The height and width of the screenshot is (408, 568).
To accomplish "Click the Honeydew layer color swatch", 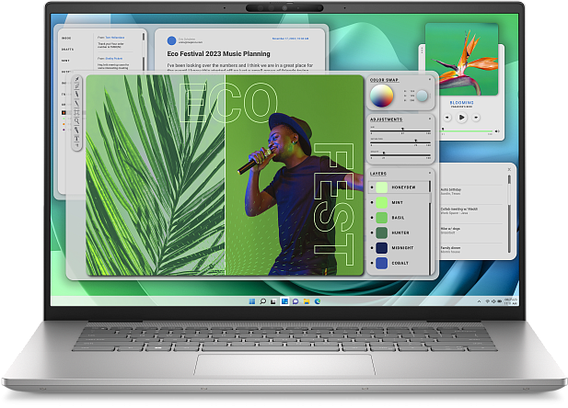I will [x=381, y=187].
